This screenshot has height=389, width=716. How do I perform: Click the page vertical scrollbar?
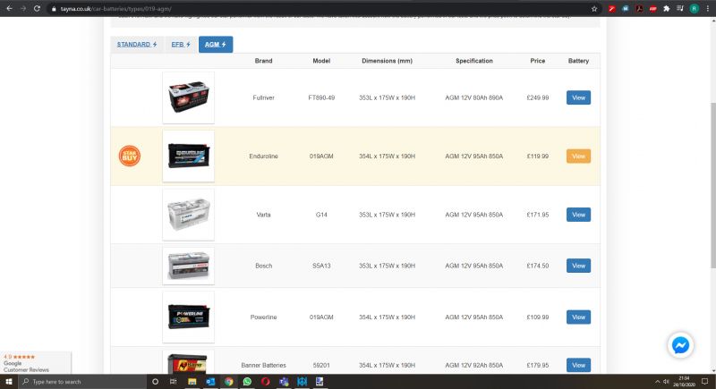[712, 186]
